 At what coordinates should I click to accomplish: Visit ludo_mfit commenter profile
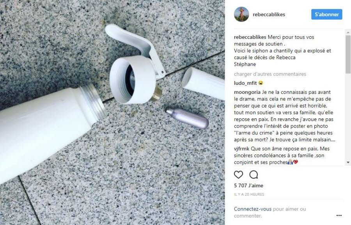pos(245,83)
